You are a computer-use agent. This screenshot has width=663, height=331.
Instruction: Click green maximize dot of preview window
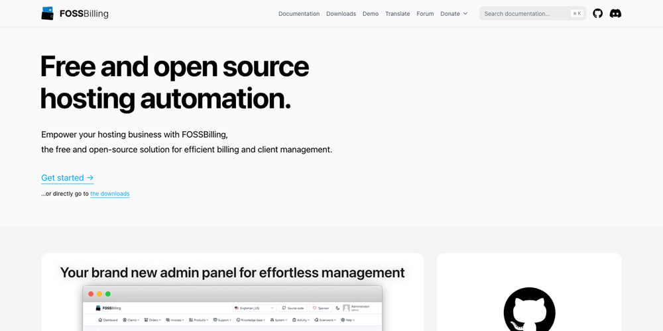tap(108, 294)
